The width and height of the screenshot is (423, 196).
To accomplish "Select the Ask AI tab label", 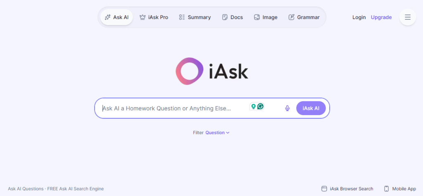I will 121,17.
